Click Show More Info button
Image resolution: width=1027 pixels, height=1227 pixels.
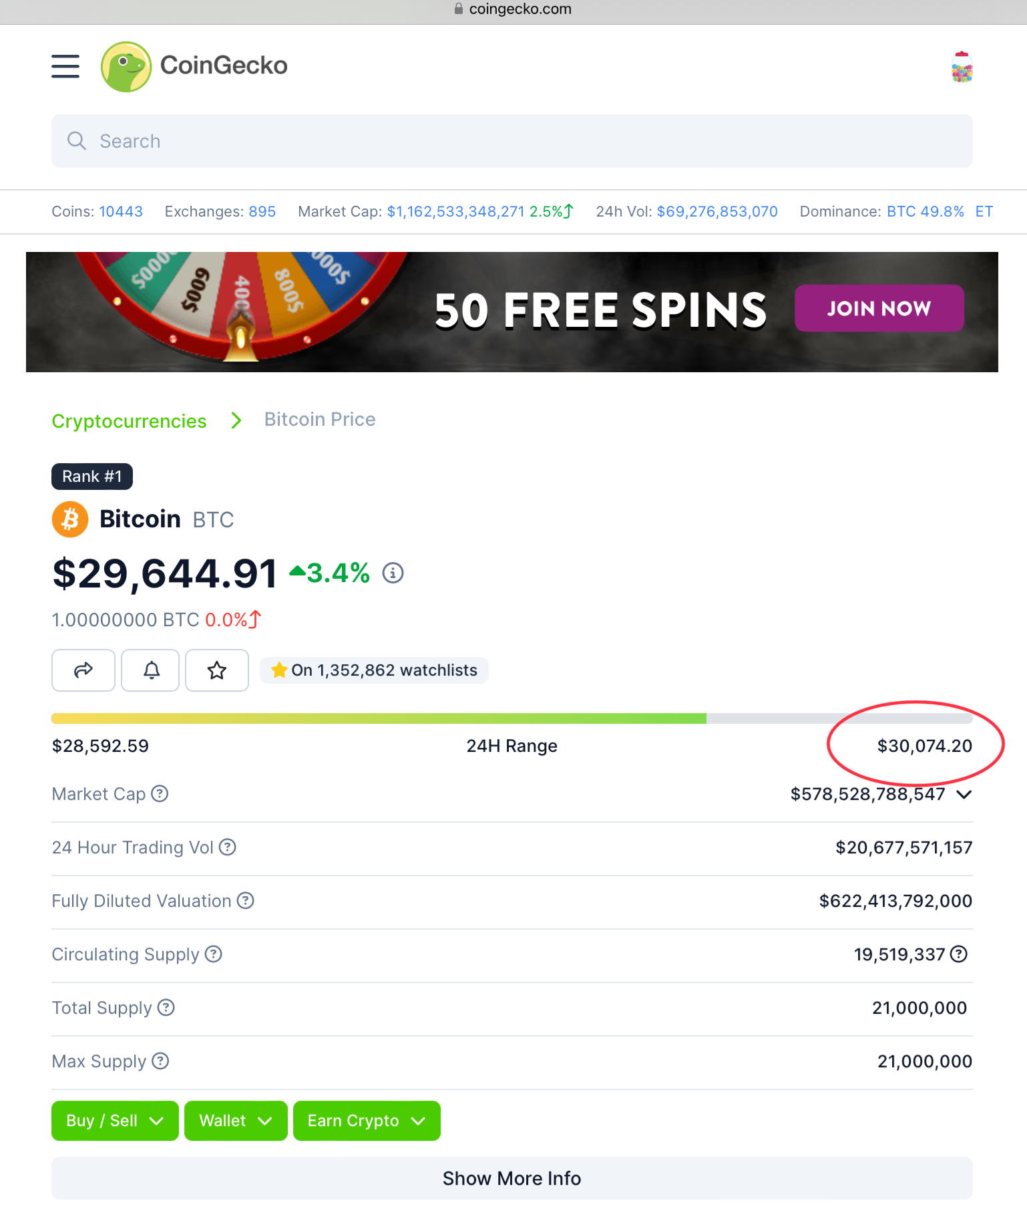(512, 1178)
